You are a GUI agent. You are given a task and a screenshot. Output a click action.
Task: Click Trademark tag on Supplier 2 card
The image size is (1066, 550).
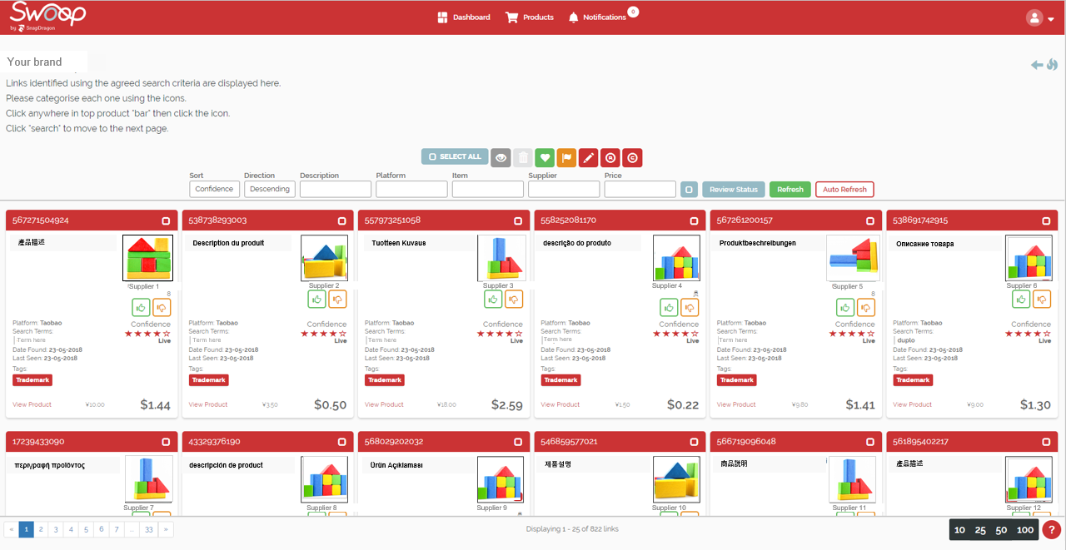(209, 380)
